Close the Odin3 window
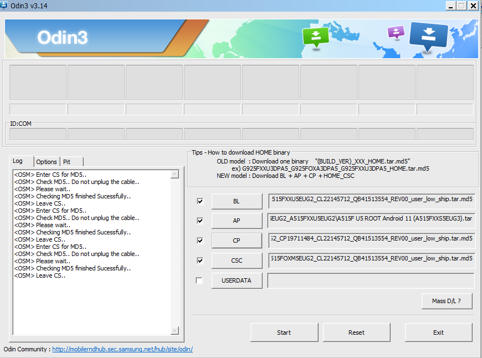Screen dimensions: 482x358 pos(473,6)
